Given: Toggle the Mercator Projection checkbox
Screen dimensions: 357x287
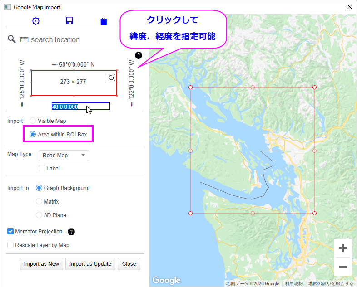Looking at the screenshot, I should coord(10,232).
